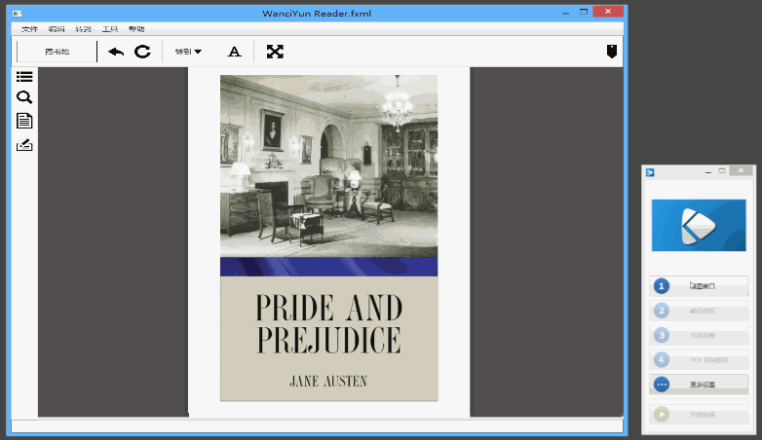Open the 工具 (Tools) menu

[x=110, y=29]
